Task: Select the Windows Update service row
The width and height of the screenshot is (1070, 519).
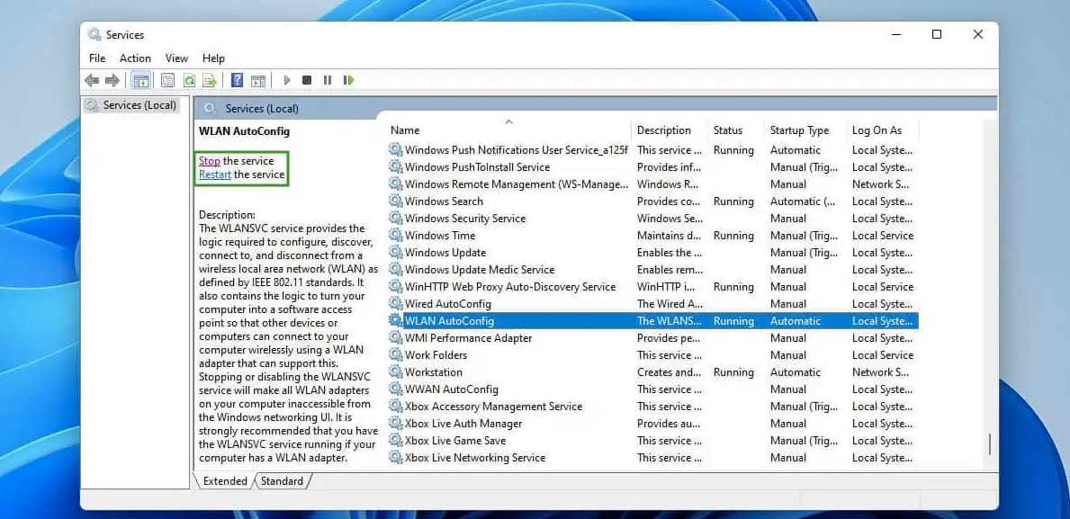Action: (x=445, y=253)
